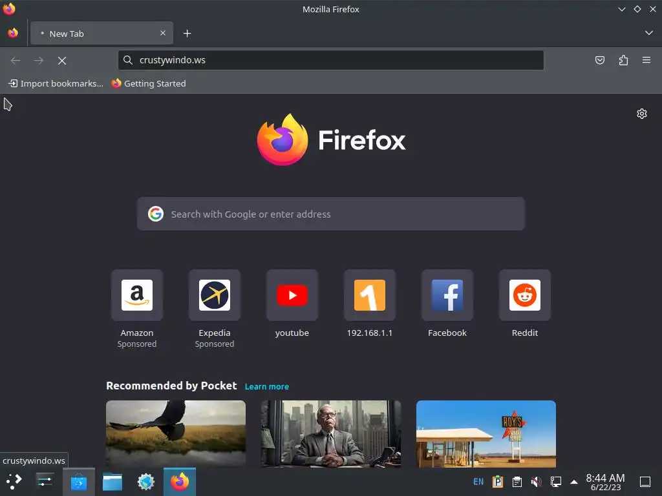This screenshot has height=496, width=662.
Task: Toggle the muted volume tray icon
Action: click(x=536, y=482)
